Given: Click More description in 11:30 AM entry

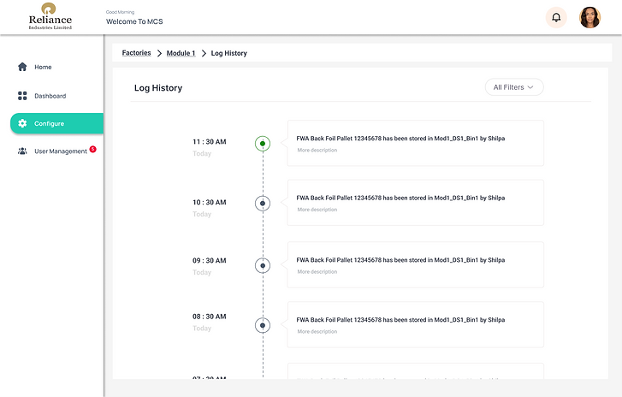Looking at the screenshot, I should 317,150.
